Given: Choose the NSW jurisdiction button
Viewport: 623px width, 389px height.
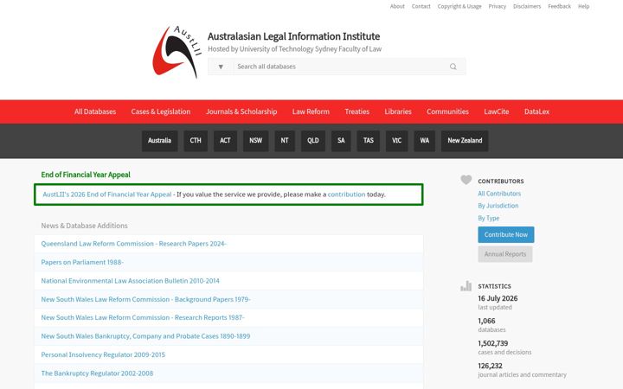Looking at the screenshot, I should (256, 141).
